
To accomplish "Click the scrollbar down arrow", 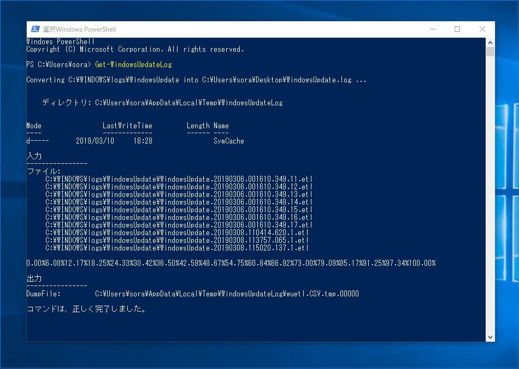I will (x=490, y=337).
